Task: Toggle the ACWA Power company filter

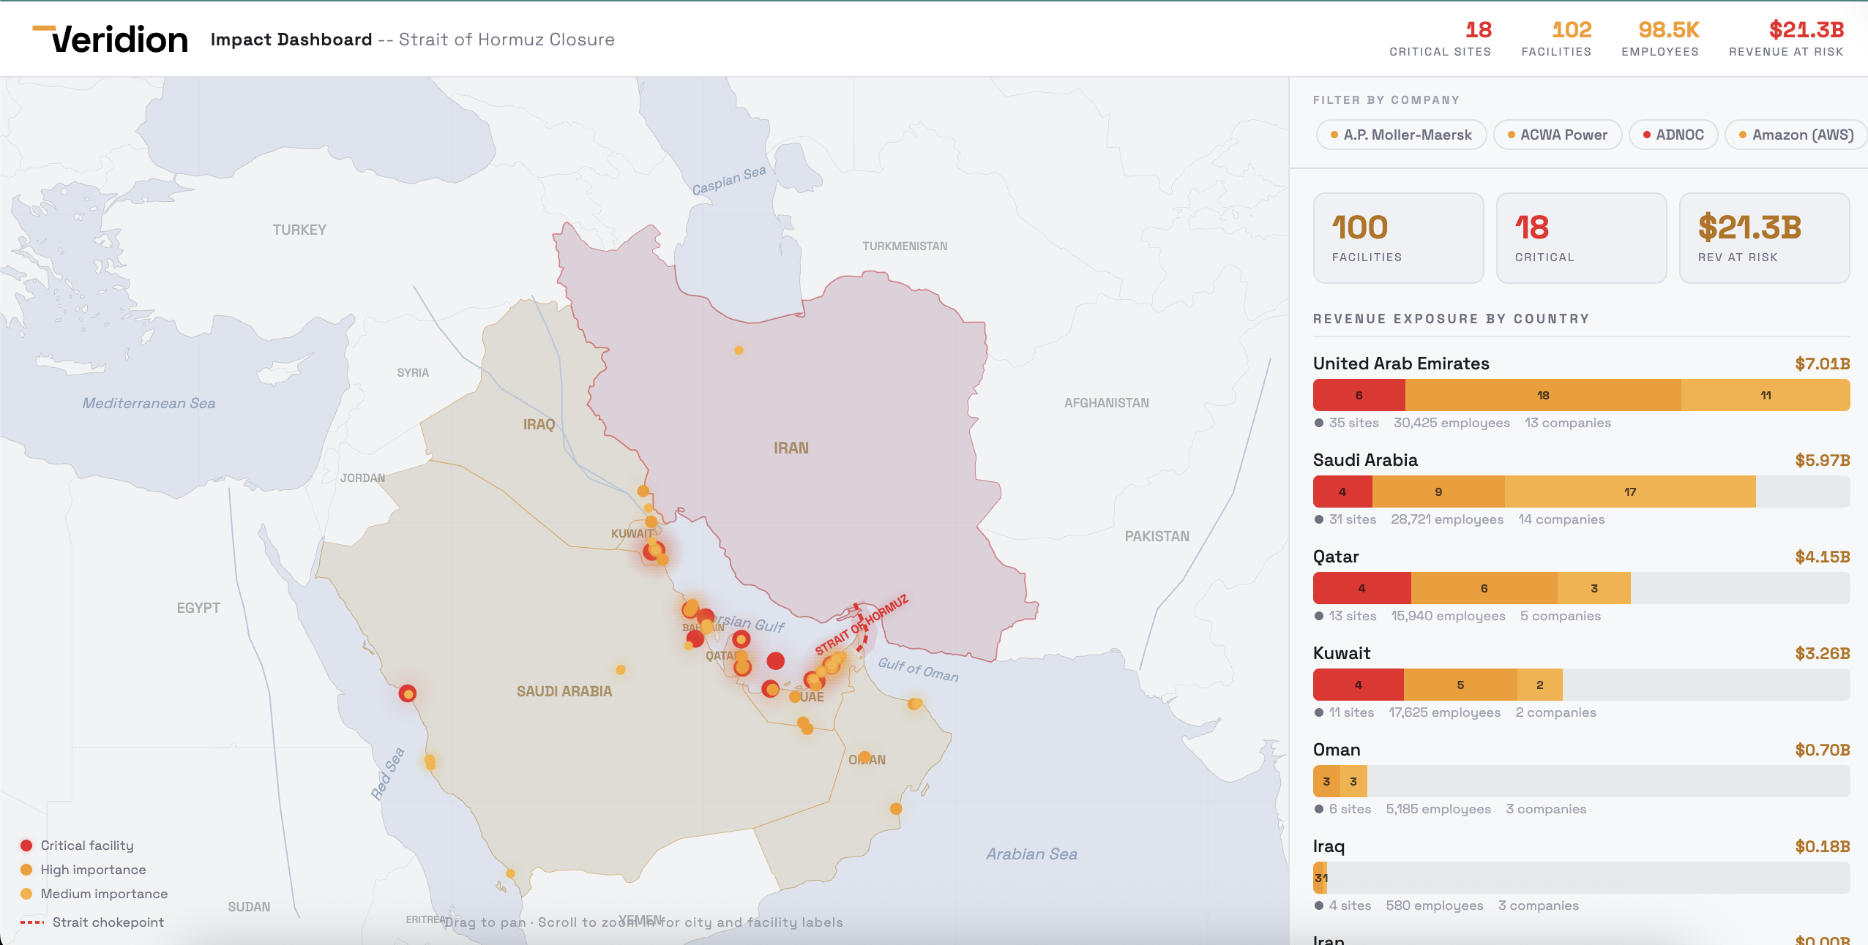Action: [1558, 135]
